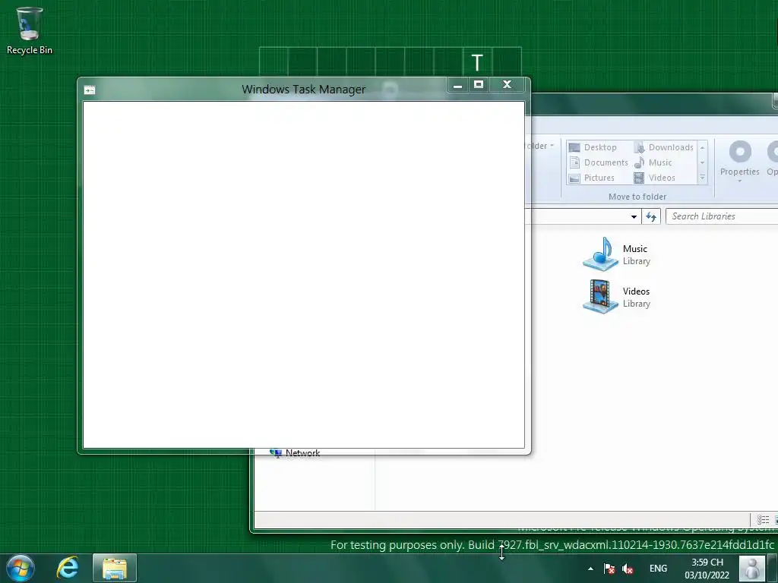The height and width of the screenshot is (583, 778).
Task: Refresh the Explorer location
Action: [651, 216]
